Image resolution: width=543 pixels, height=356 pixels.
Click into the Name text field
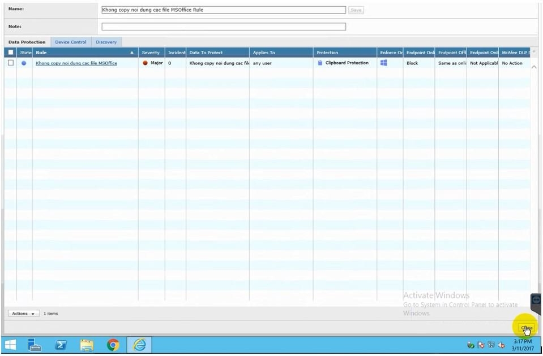click(223, 10)
